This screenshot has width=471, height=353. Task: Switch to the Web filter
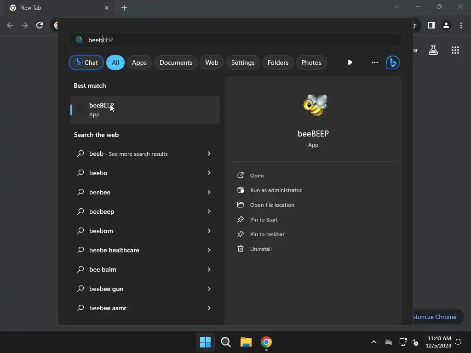click(x=212, y=63)
